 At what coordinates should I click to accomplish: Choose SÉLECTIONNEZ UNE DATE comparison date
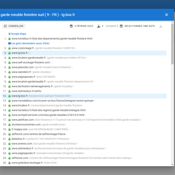pos(140,26)
